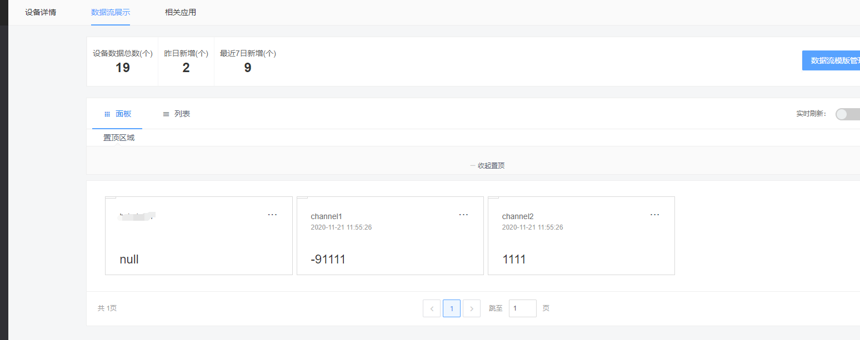Open channel1 card's more options (...) menu
The height and width of the screenshot is (340, 860).
463,214
